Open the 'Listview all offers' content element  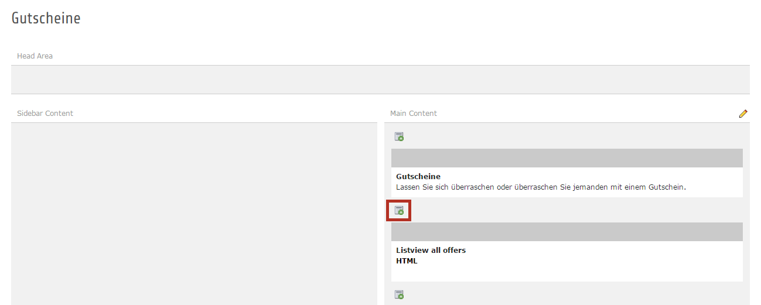[431, 250]
